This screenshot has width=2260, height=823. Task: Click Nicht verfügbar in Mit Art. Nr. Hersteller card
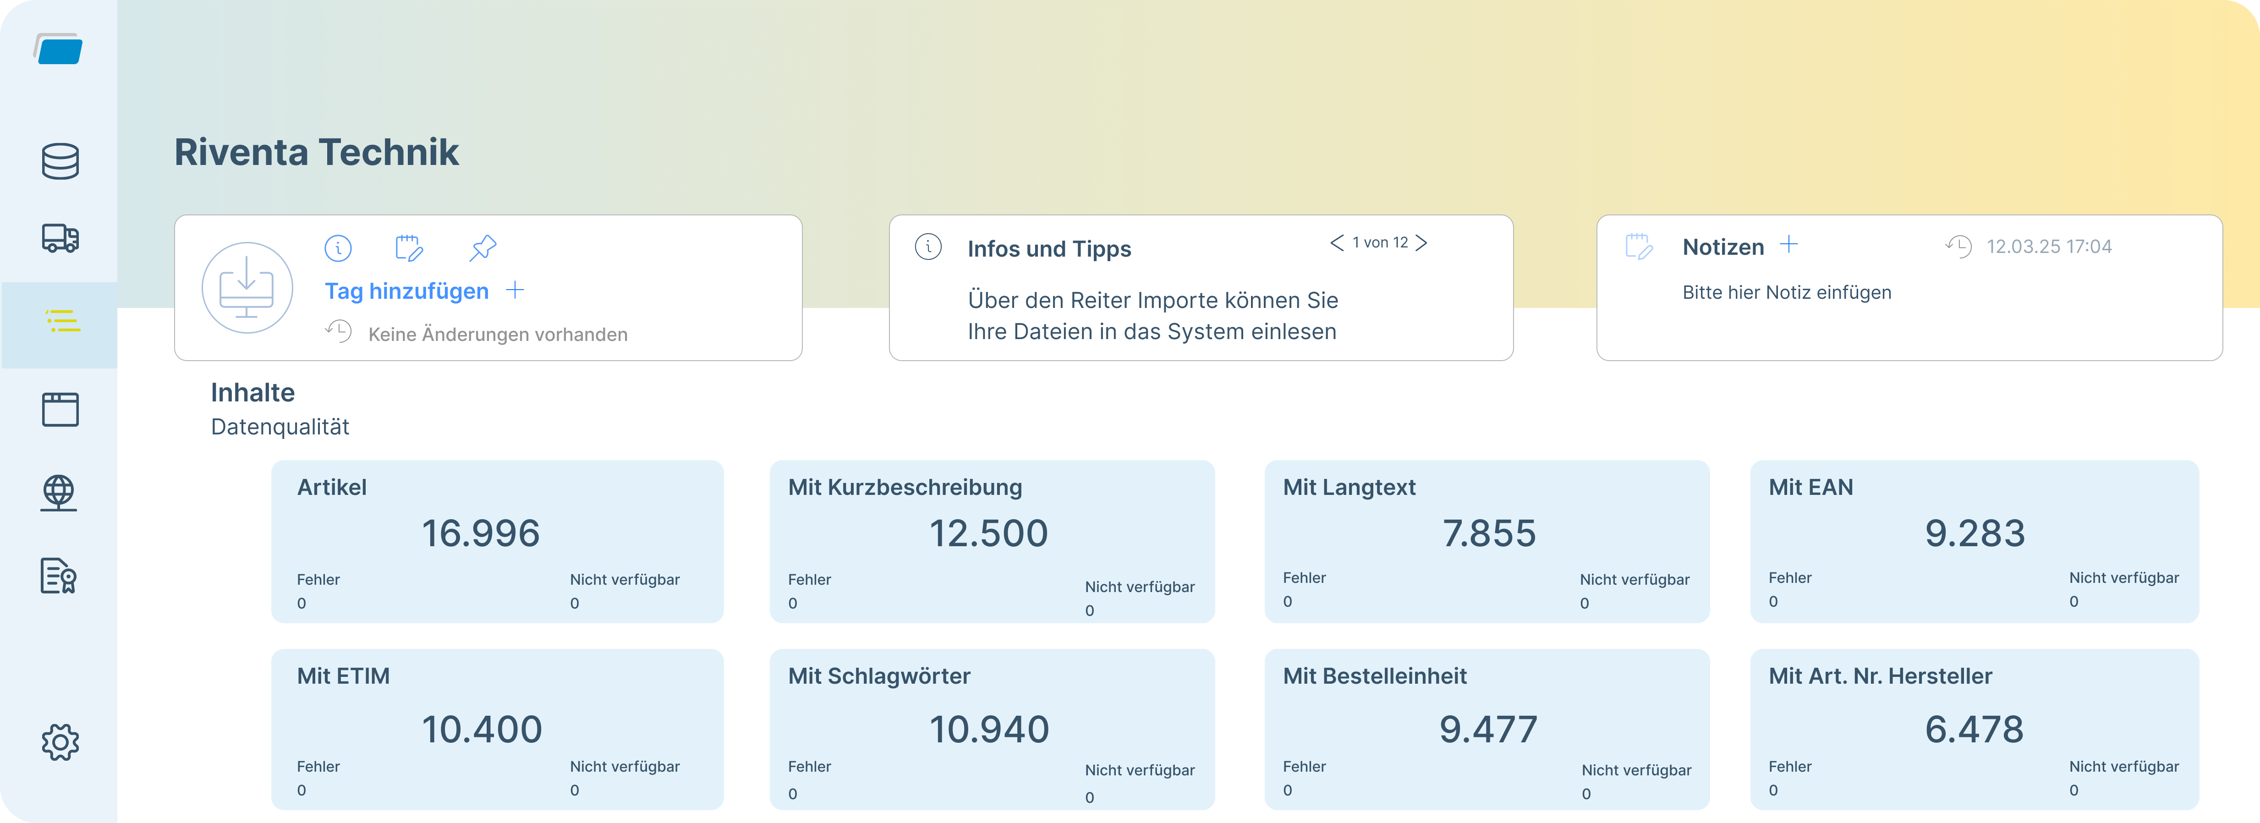pyautogui.click(x=2123, y=767)
